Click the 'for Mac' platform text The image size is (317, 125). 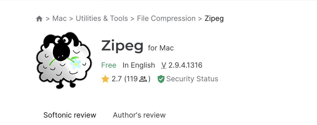click(161, 48)
